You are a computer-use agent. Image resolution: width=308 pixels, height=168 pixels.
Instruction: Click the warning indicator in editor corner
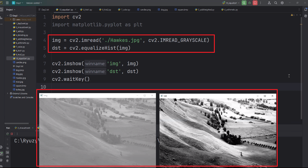coord(292,15)
